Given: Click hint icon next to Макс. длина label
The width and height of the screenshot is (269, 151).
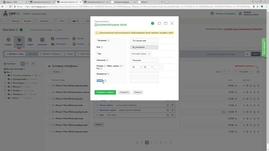Looking at the screenshot, I should pos(120,66).
